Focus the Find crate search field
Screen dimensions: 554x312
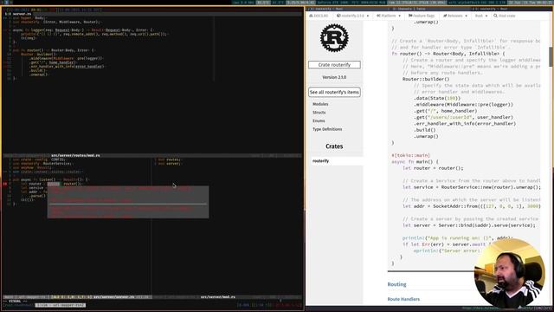point(505,16)
